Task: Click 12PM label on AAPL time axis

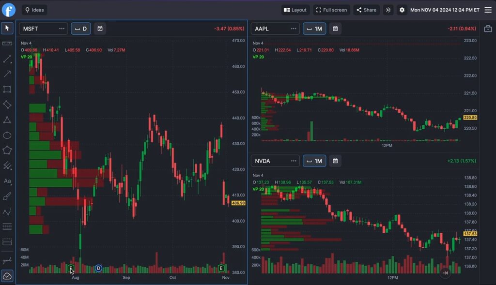Action: click(x=387, y=145)
